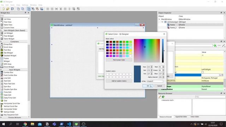226x127 pixels.
Task: Float the Object Inspector panel via dock icon
Action: coord(221,13)
